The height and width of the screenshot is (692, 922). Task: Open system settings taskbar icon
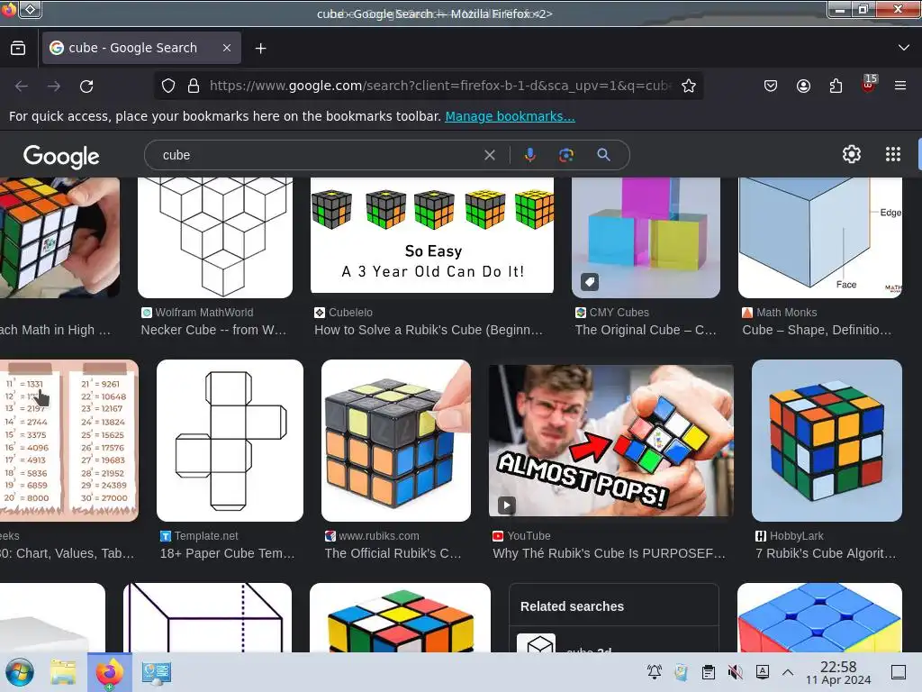pyautogui.click(x=156, y=672)
